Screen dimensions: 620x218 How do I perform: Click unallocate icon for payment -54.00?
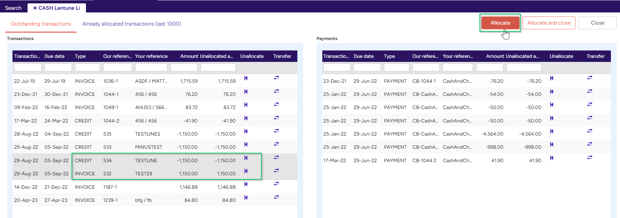click(552, 92)
